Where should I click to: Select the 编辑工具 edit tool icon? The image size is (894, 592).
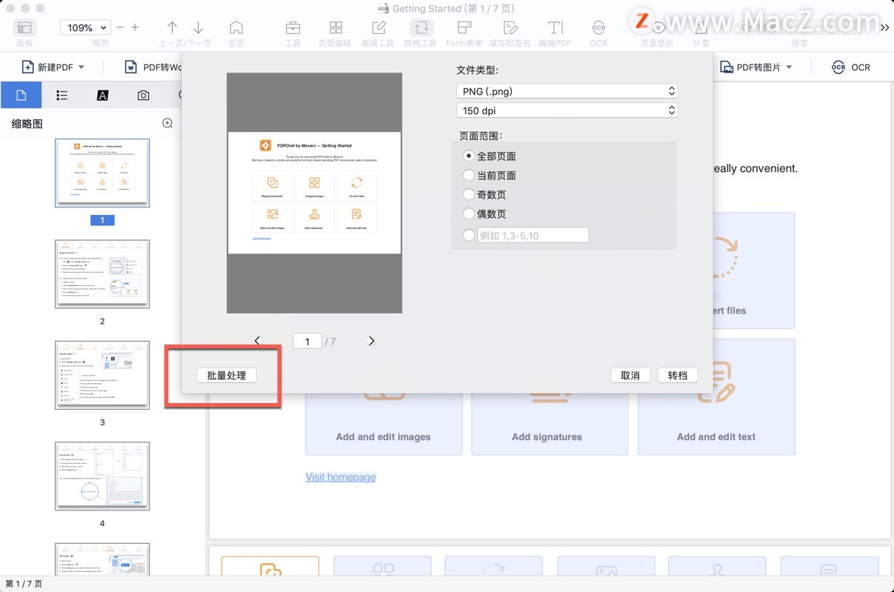click(x=378, y=28)
